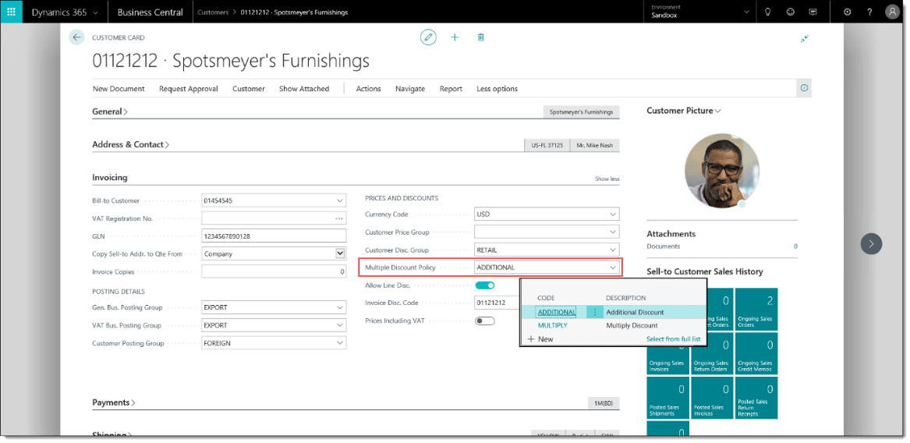Viewport: 910px width, 443px height.
Task: Open VAT Bus. Posting Group dropdown
Action: pyautogui.click(x=339, y=325)
